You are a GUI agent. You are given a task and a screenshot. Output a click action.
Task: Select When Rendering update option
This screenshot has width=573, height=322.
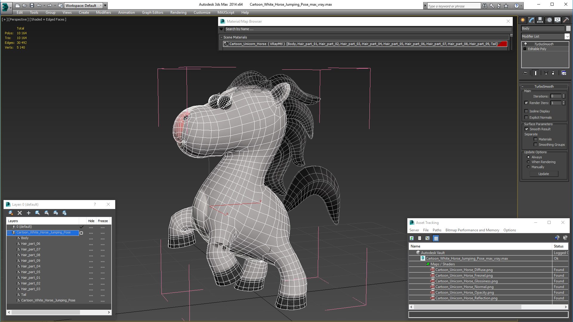click(529, 162)
